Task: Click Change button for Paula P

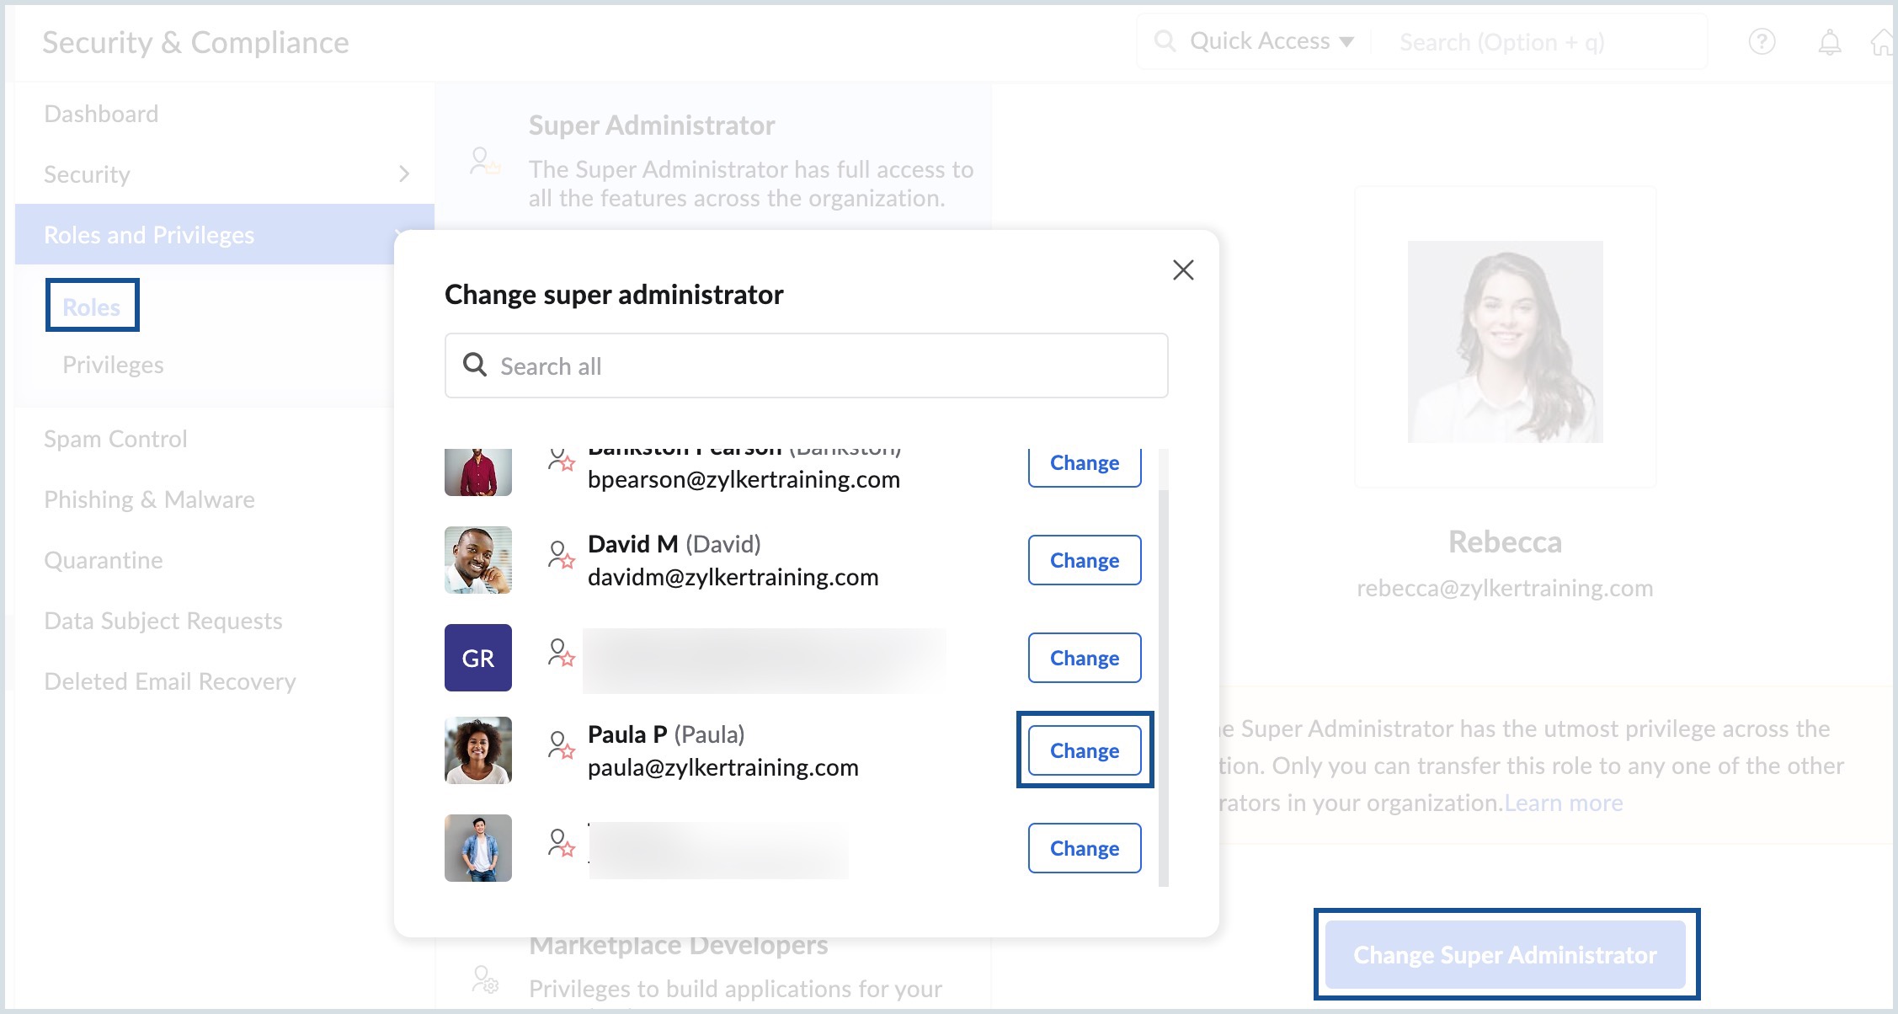Action: (1085, 750)
